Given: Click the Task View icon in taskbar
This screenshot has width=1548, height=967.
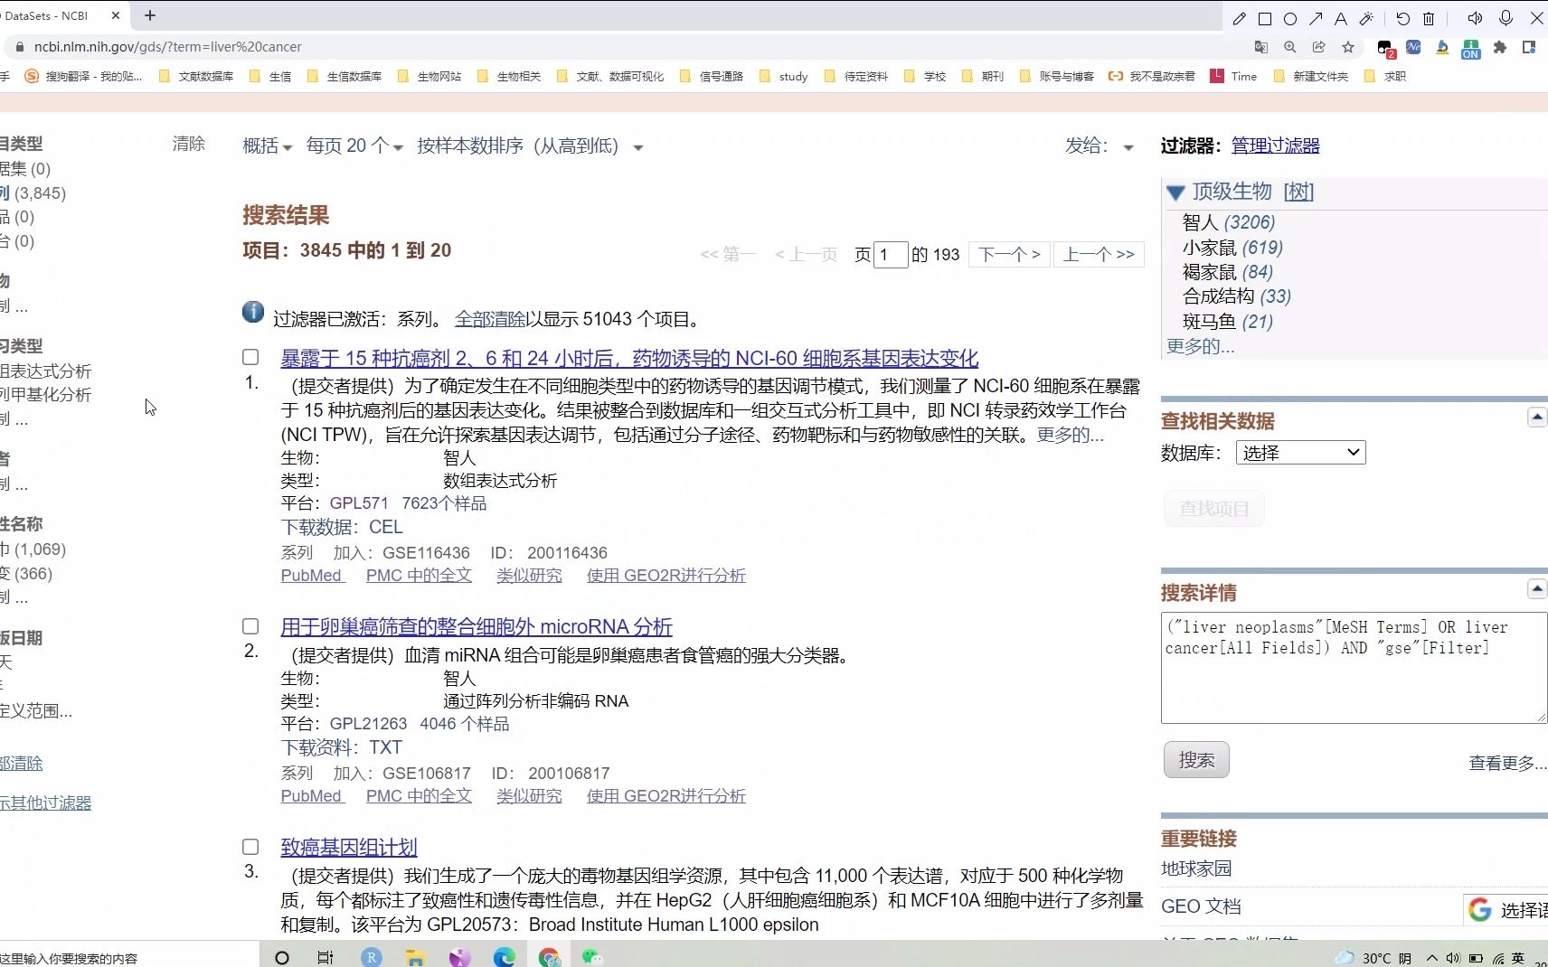Looking at the screenshot, I should pos(326,957).
